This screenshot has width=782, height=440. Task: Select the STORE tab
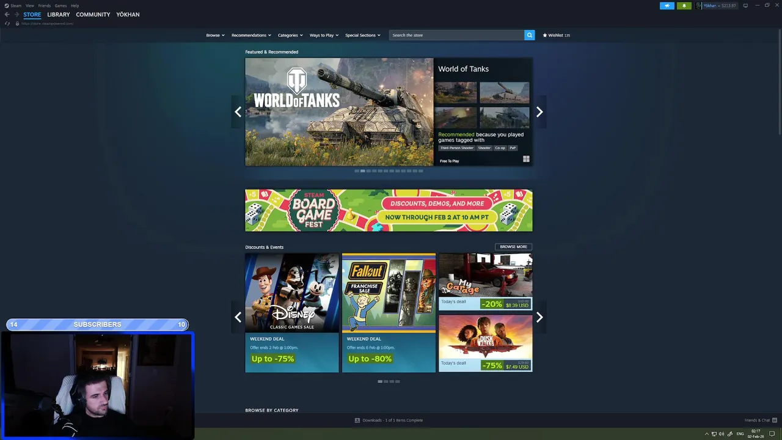(32, 15)
